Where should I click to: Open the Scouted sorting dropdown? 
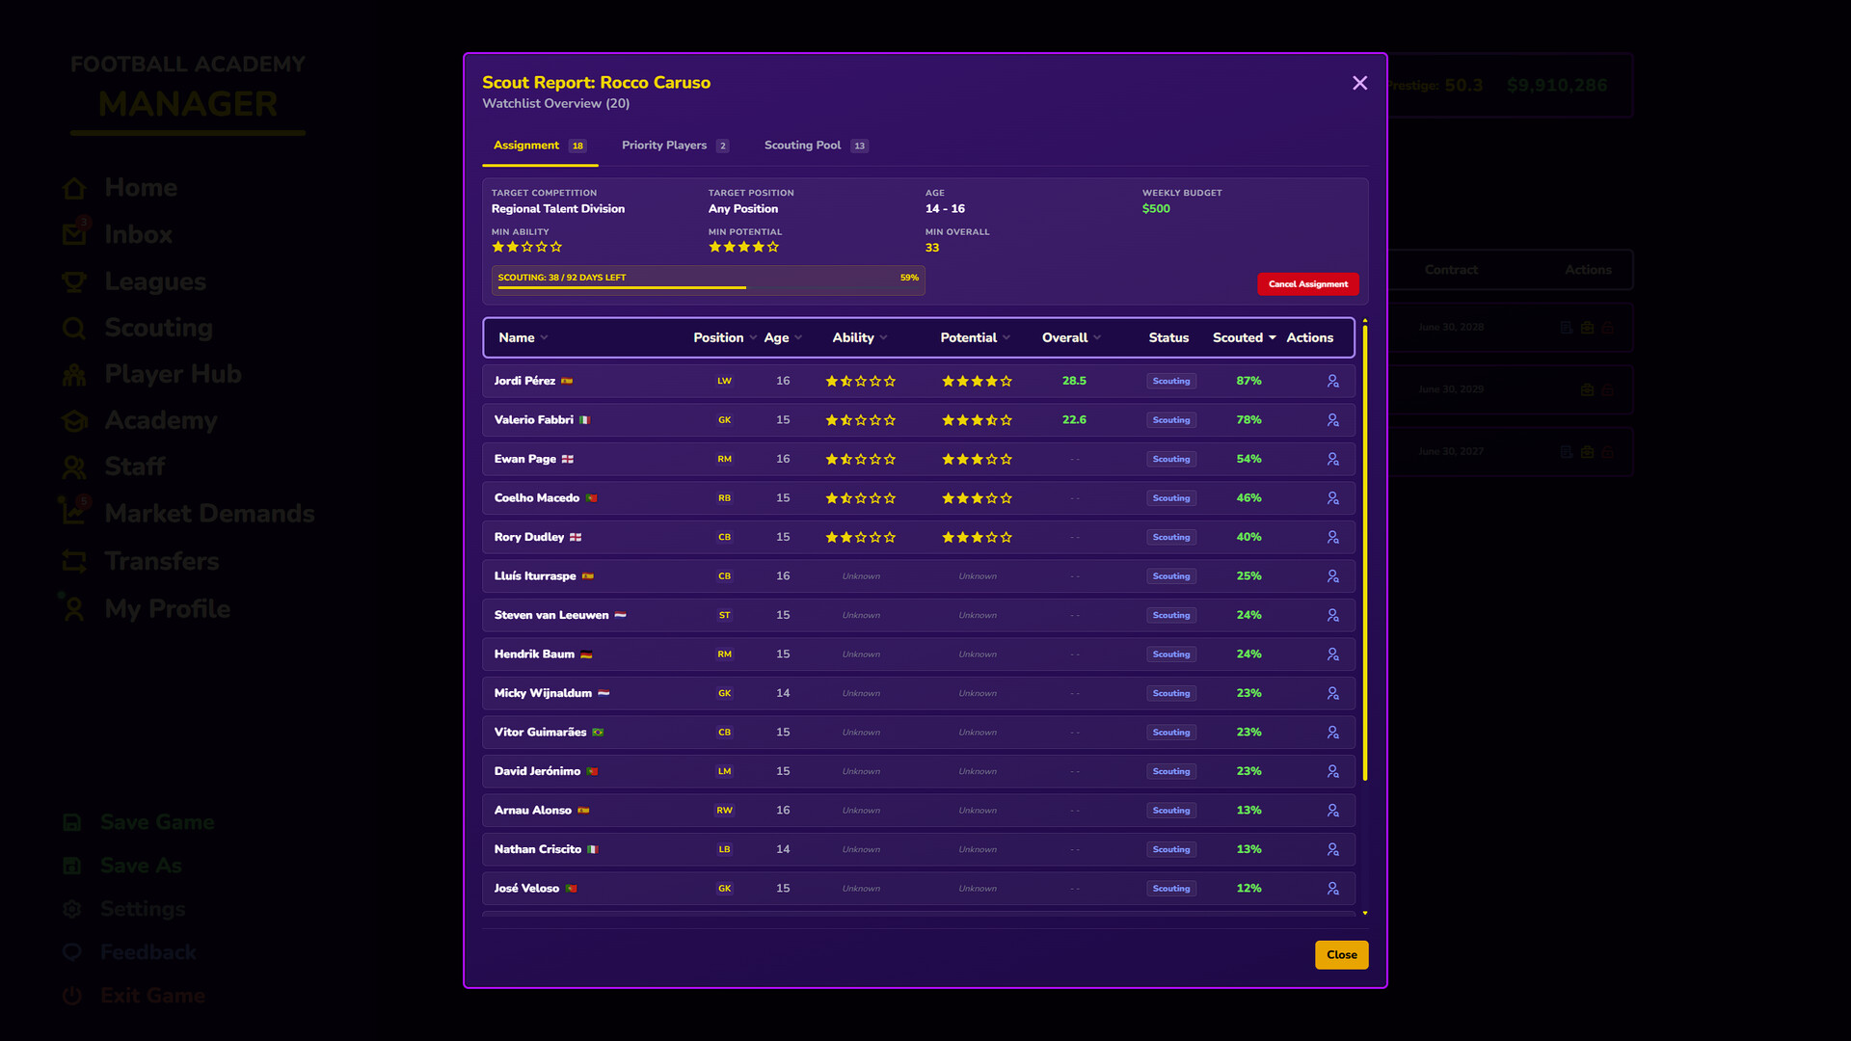1242,337
